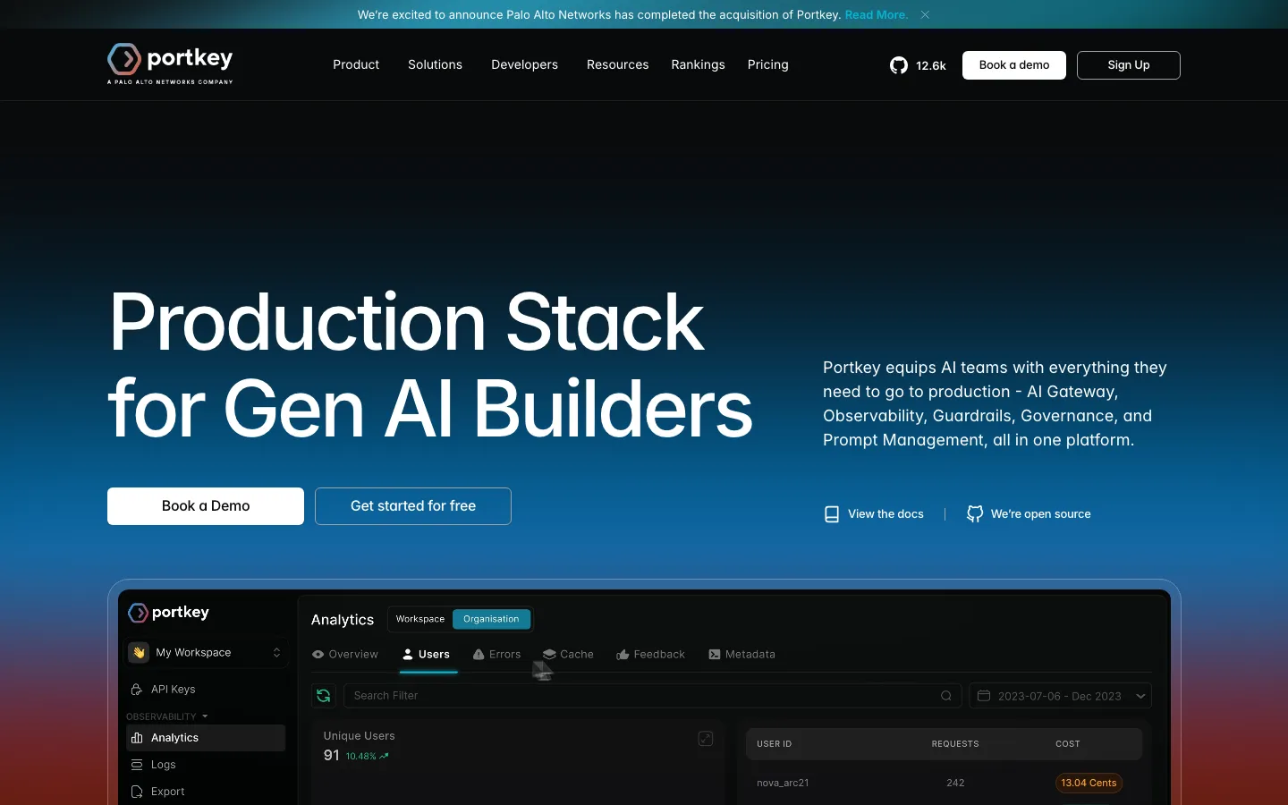Screen dimensions: 1288x805
Task: Follow the Read More link in the banner
Action: [876, 14]
